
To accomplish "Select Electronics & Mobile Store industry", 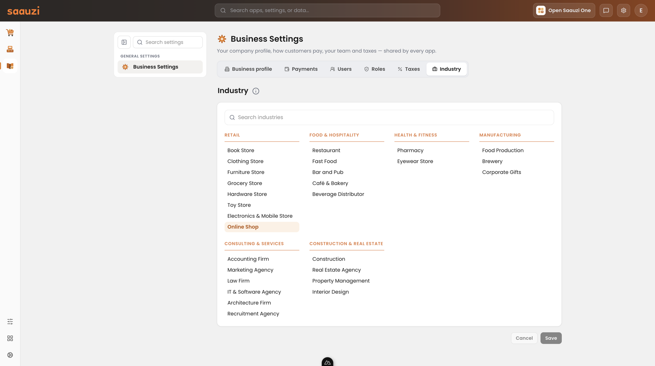I will pyautogui.click(x=262, y=216).
